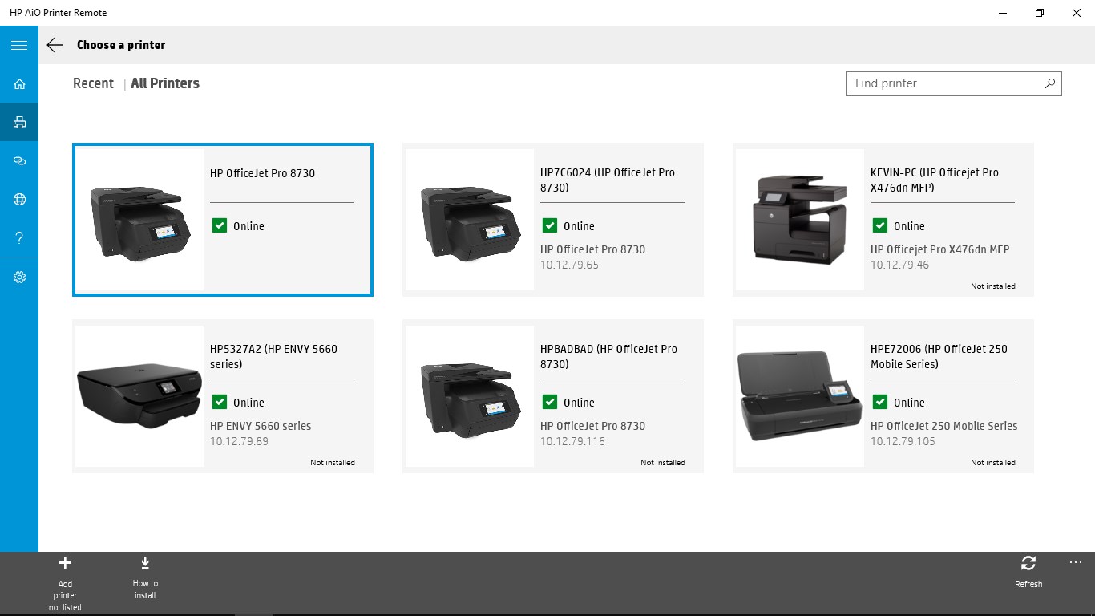Click IP address 10.12.79.46
1095x616 pixels.
tap(899, 265)
